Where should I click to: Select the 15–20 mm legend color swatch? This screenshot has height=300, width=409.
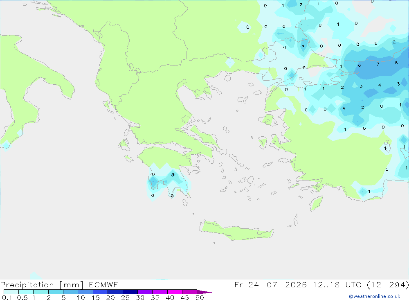[x=101, y=292]
